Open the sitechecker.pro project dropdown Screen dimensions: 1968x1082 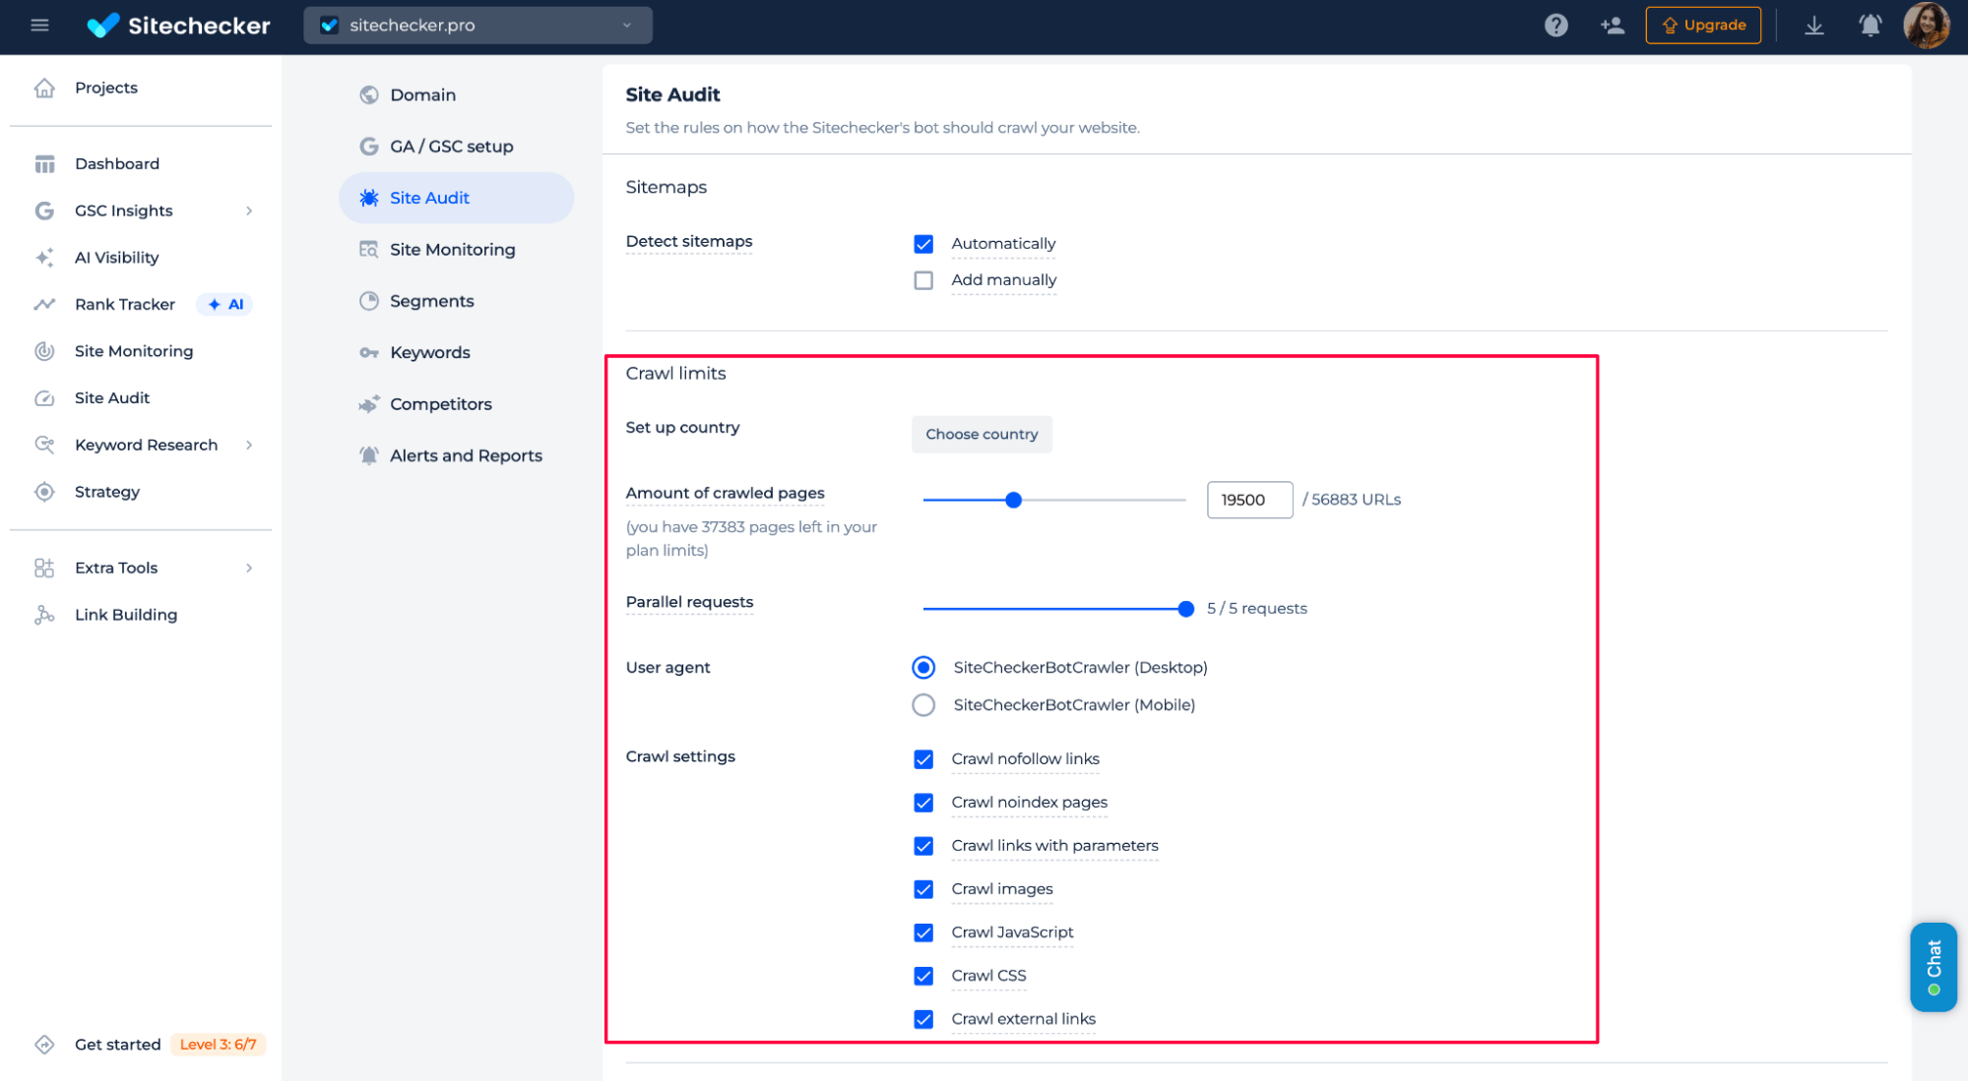[x=477, y=25]
